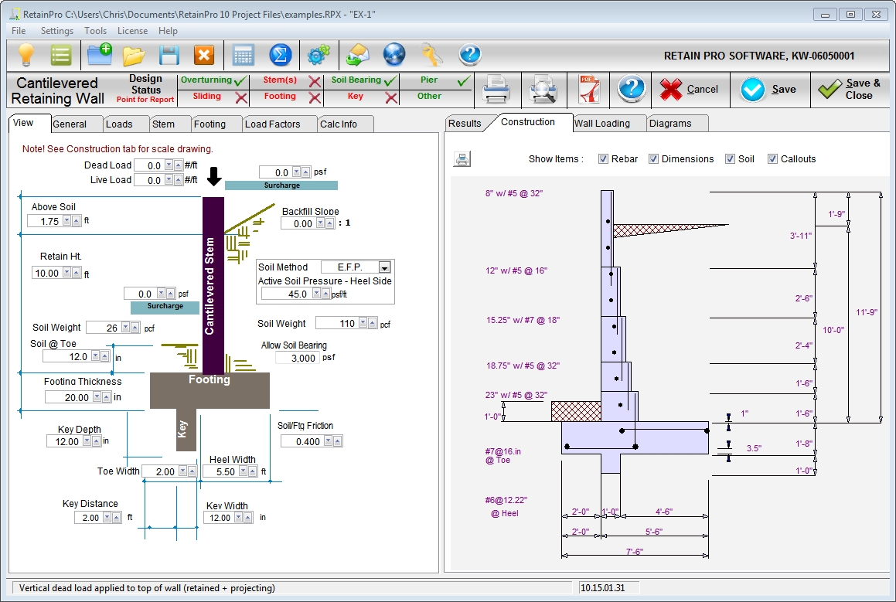Click the Retain Ht. input field
The width and height of the screenshot is (896, 602).
[46, 273]
